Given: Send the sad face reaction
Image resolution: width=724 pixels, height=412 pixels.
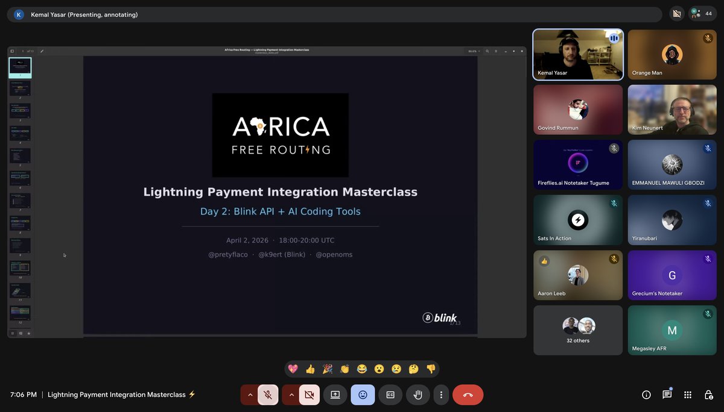Looking at the screenshot, I should coord(396,369).
